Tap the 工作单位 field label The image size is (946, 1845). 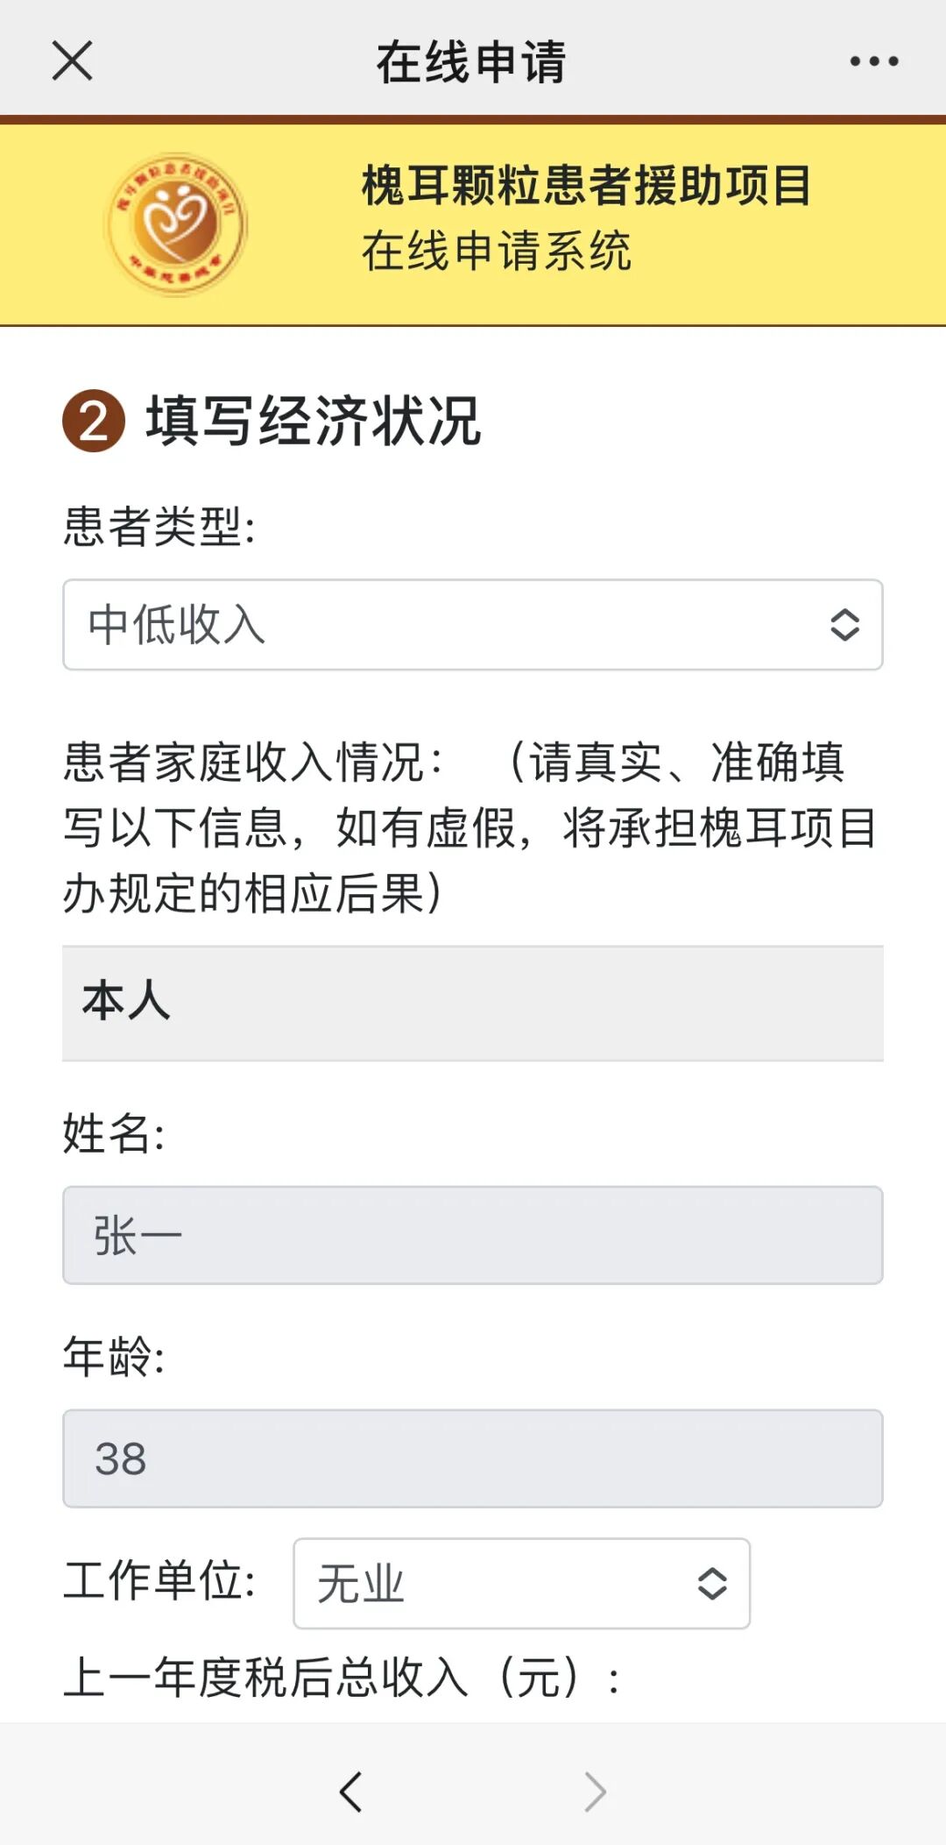[159, 1581]
